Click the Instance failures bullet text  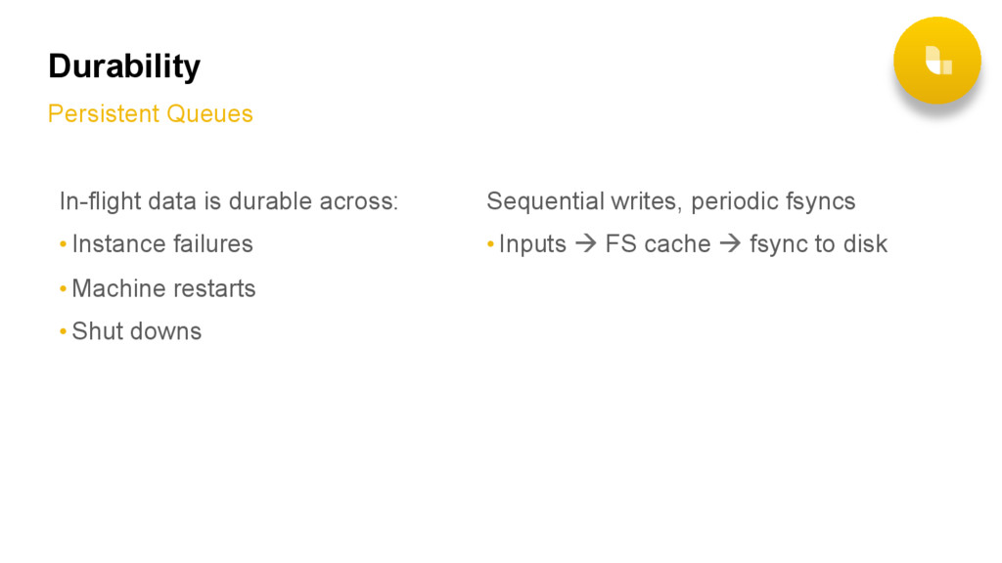162,243
